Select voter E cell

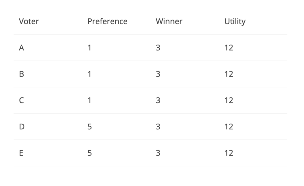click(x=21, y=153)
